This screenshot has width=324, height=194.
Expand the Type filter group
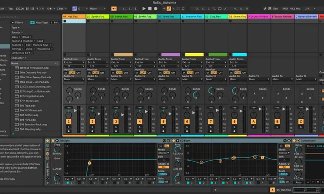16,27
